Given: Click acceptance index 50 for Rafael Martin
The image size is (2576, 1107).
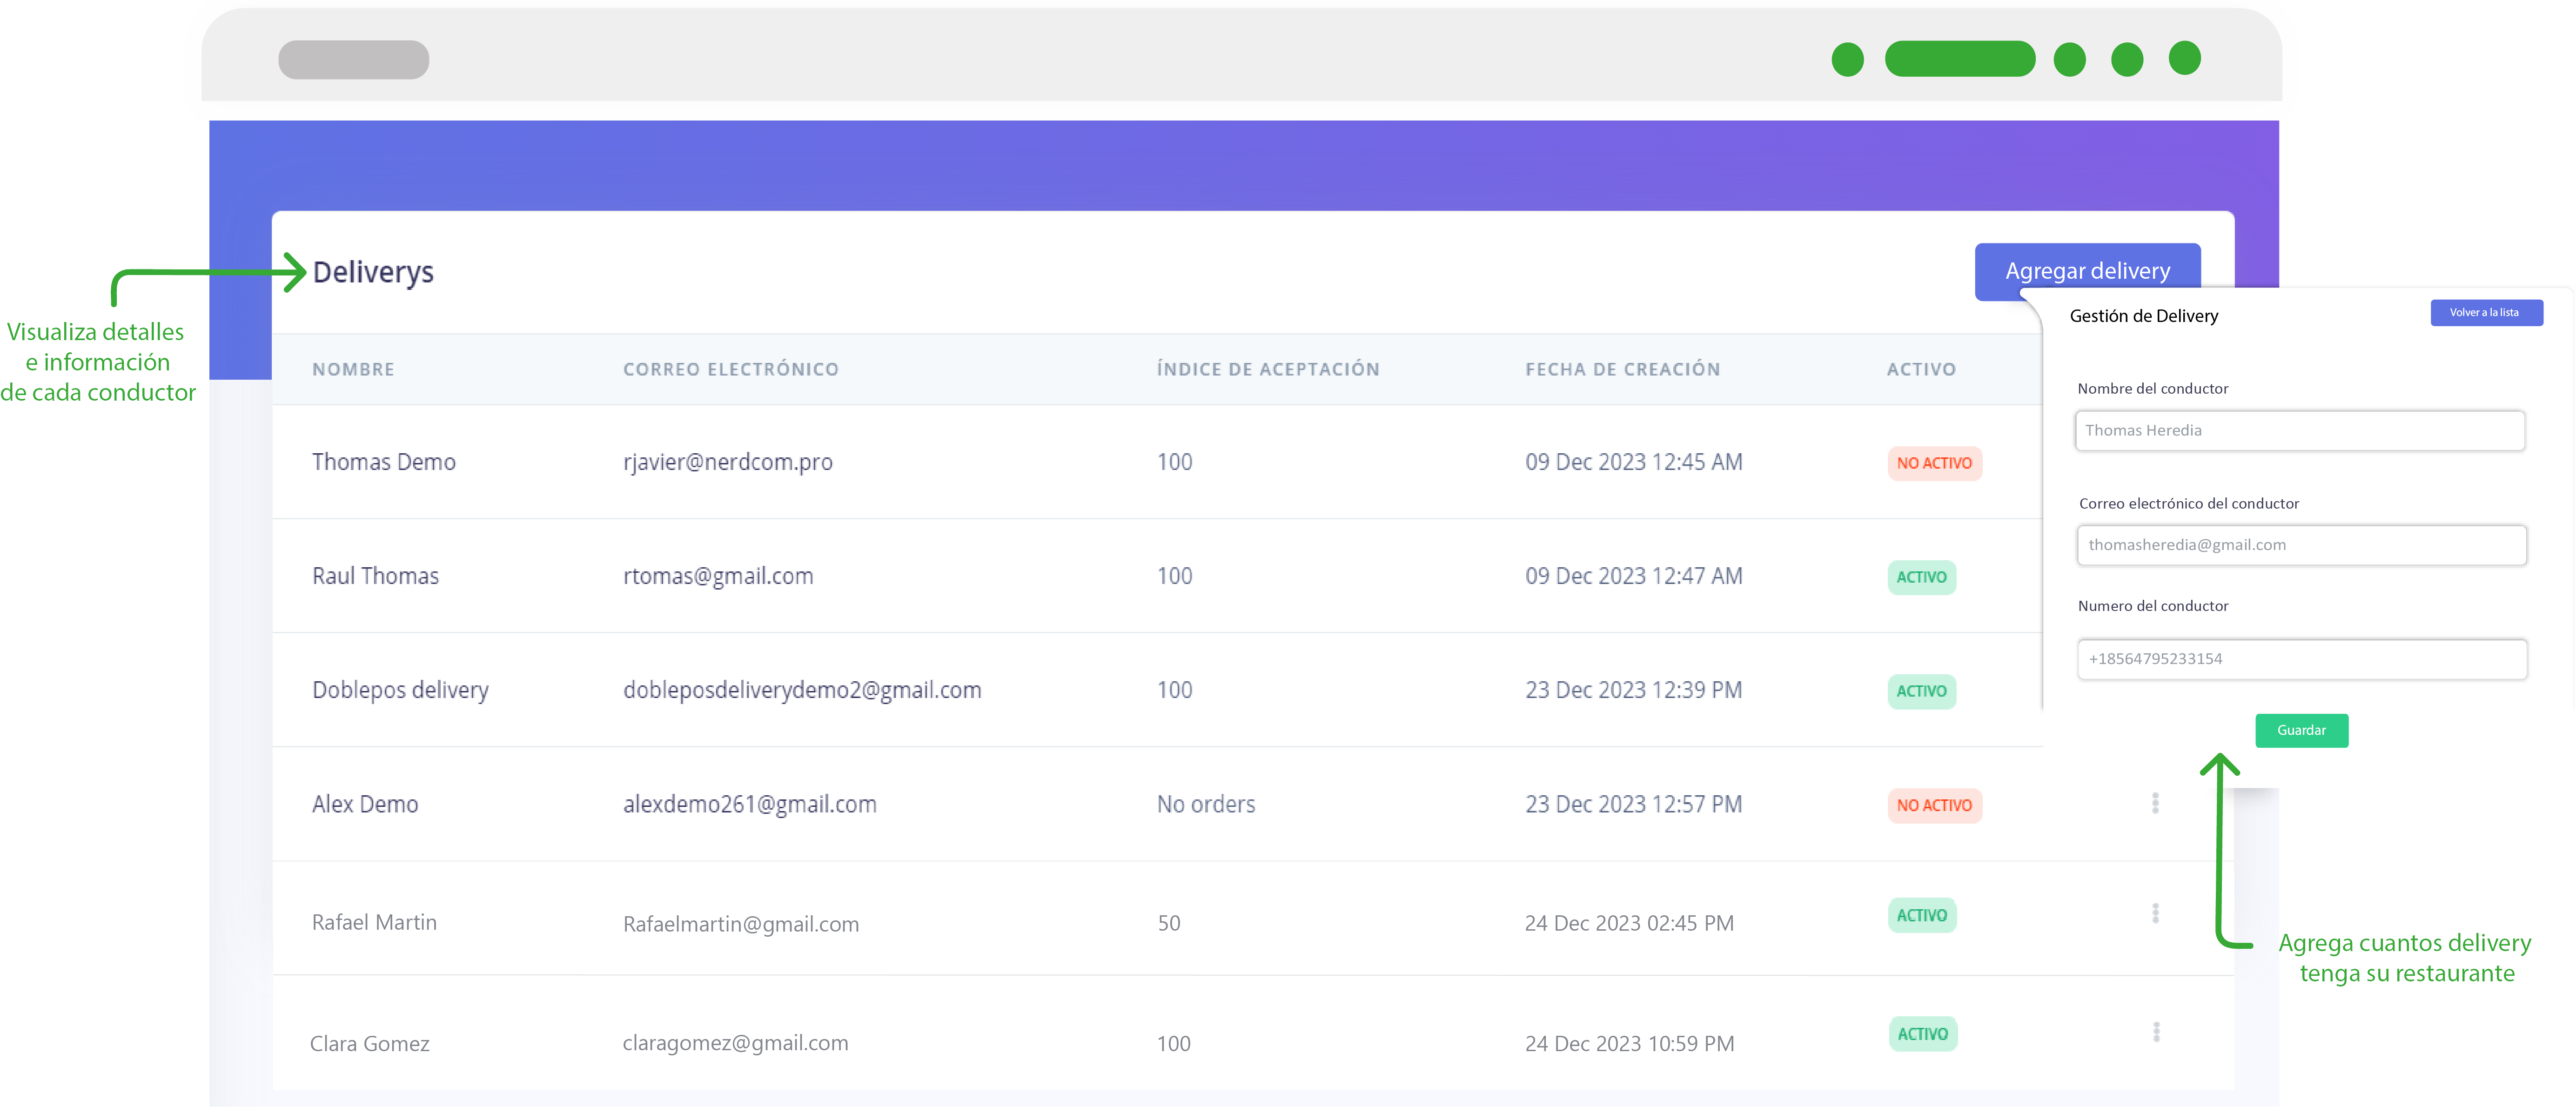Looking at the screenshot, I should pyautogui.click(x=1169, y=923).
